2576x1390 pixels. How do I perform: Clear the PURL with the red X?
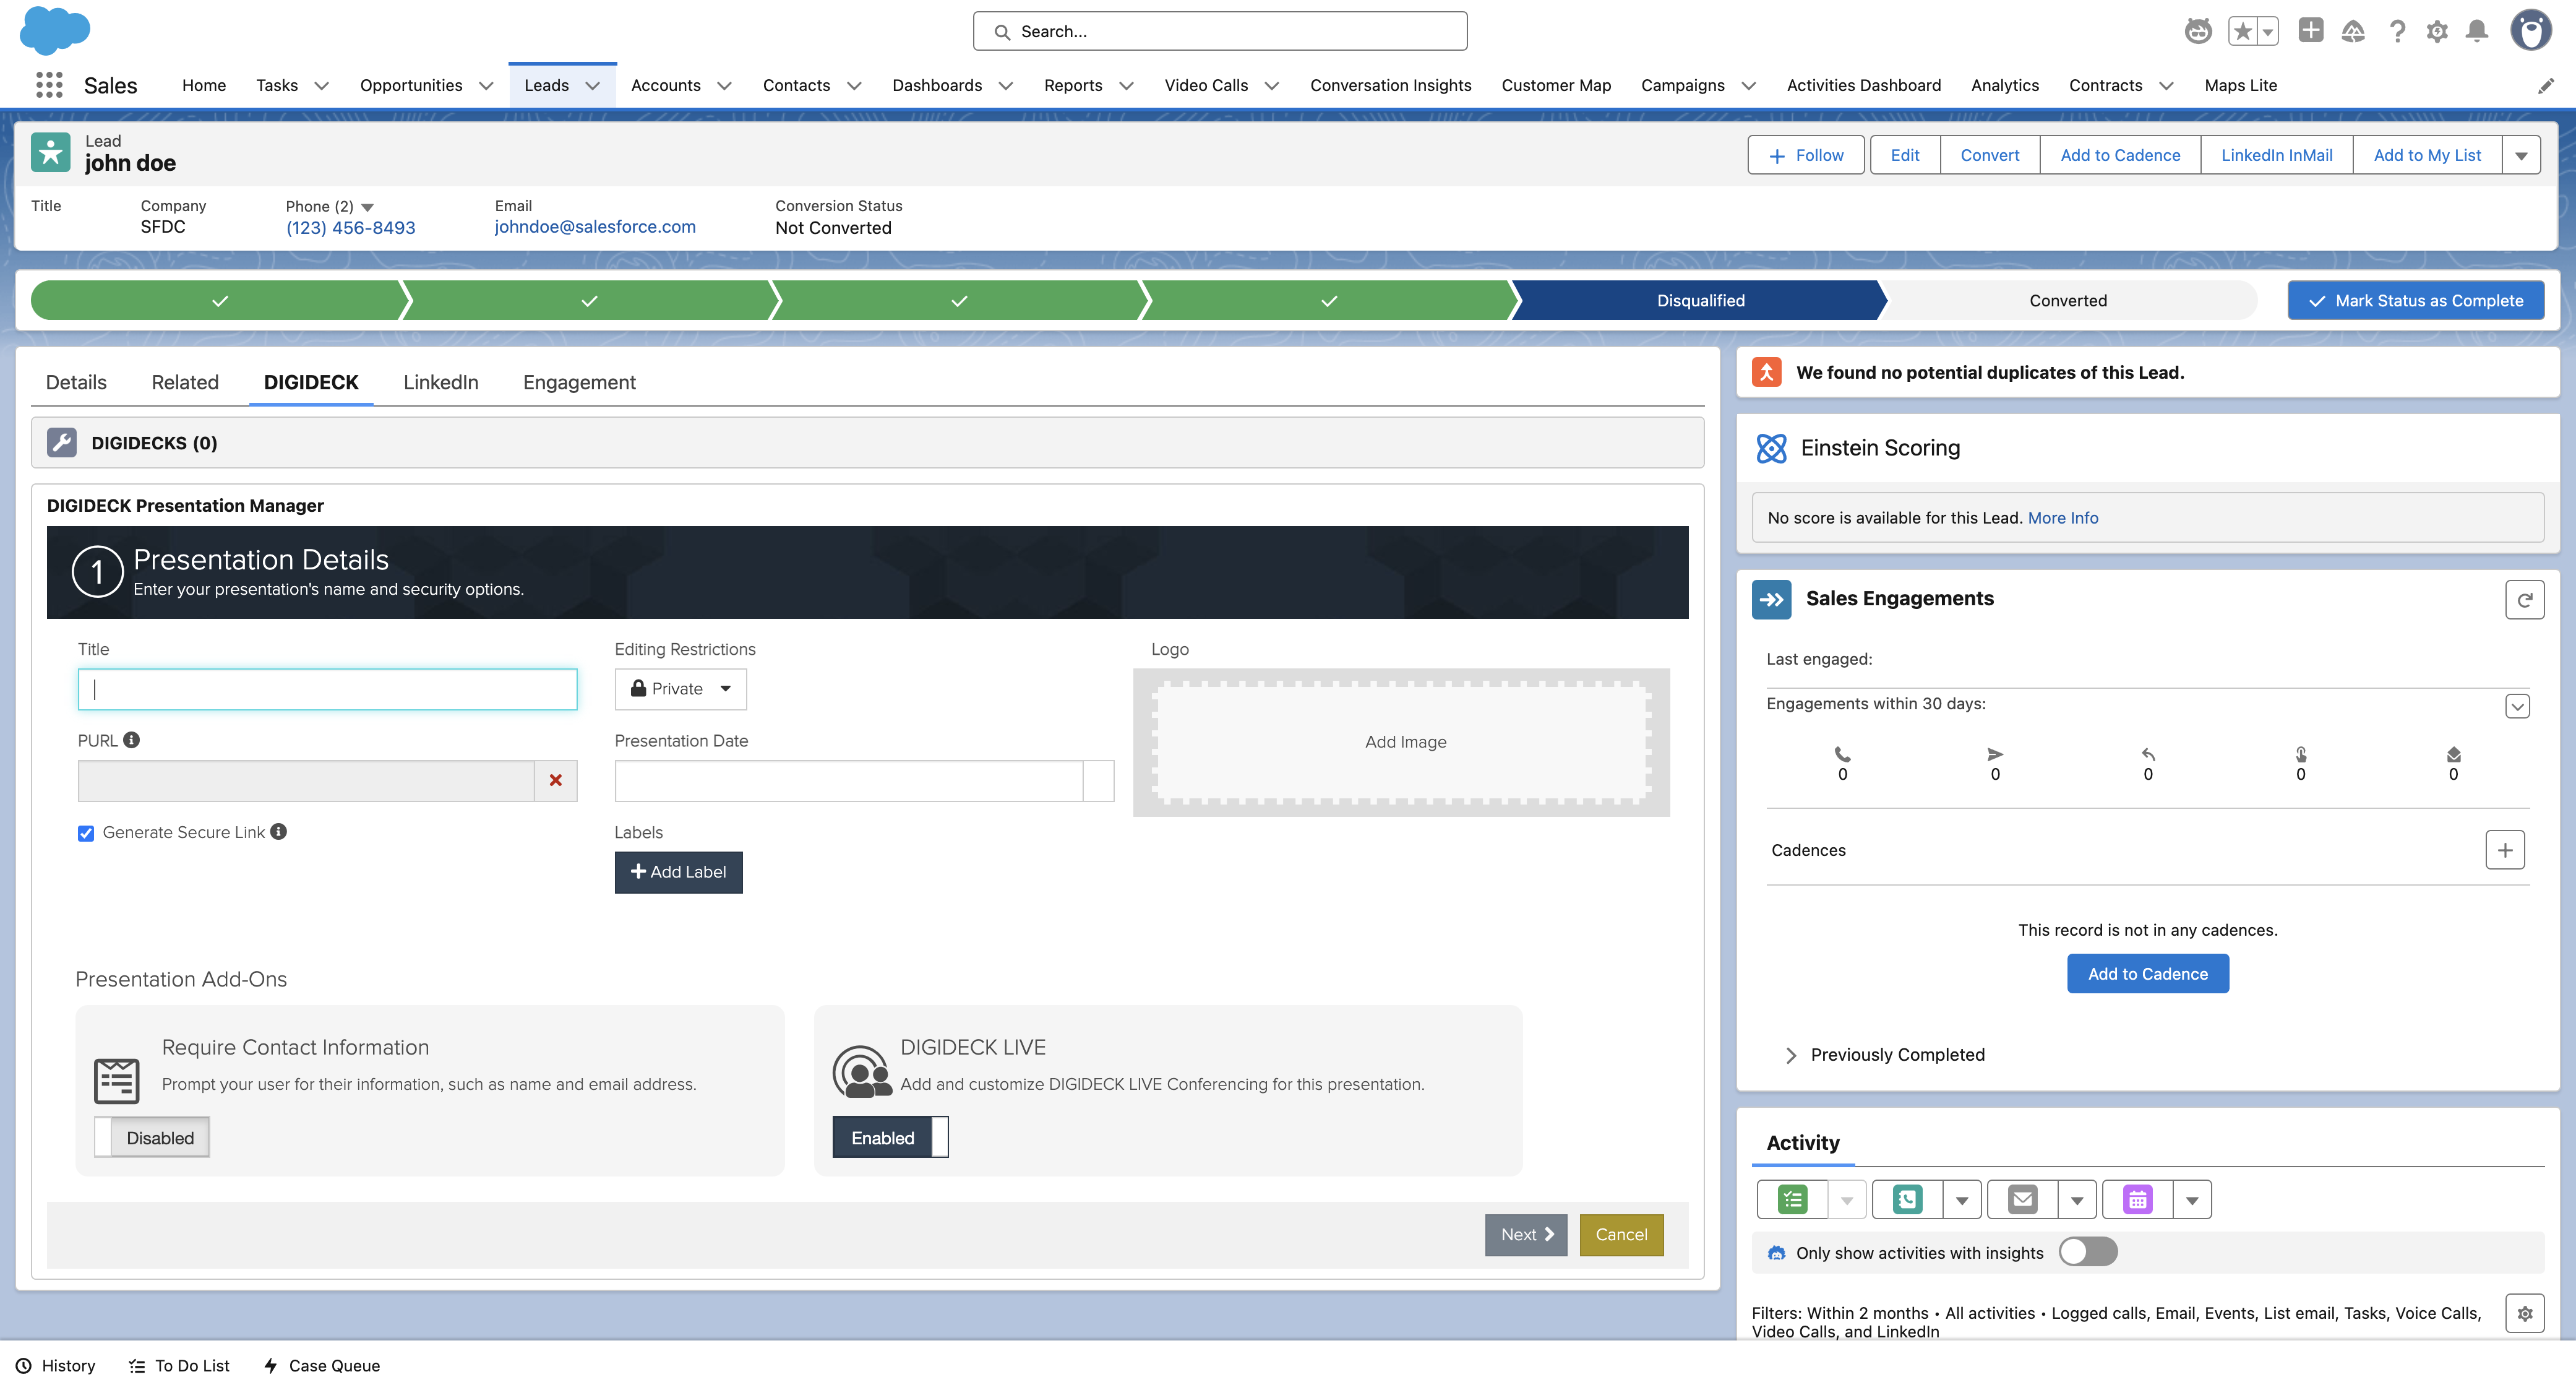tap(556, 780)
